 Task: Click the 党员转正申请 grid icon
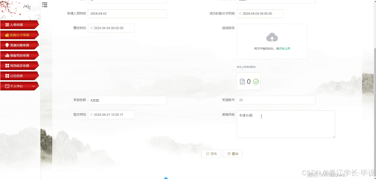point(7,66)
